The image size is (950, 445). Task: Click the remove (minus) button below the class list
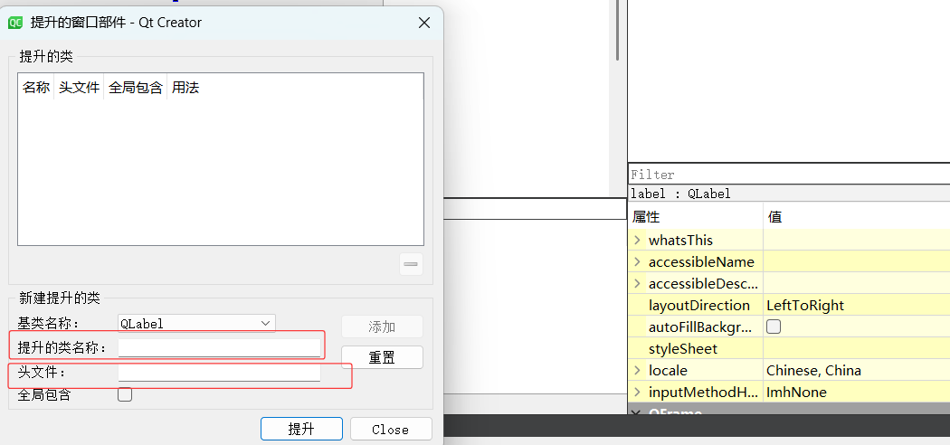pos(412,264)
